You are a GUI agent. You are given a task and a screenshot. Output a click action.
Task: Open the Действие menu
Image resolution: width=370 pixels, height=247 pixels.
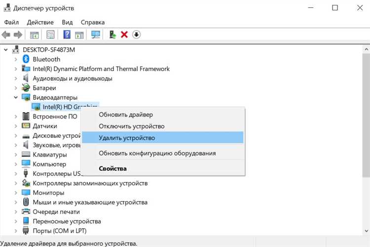[x=40, y=22]
